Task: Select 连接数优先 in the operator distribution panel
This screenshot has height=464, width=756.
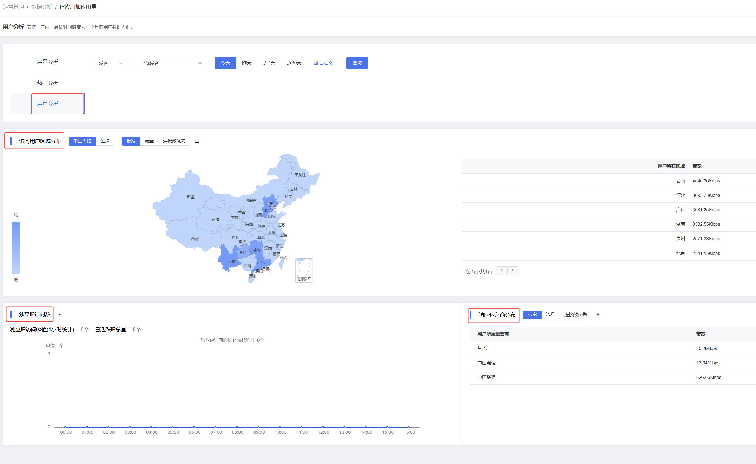Action: click(x=575, y=315)
